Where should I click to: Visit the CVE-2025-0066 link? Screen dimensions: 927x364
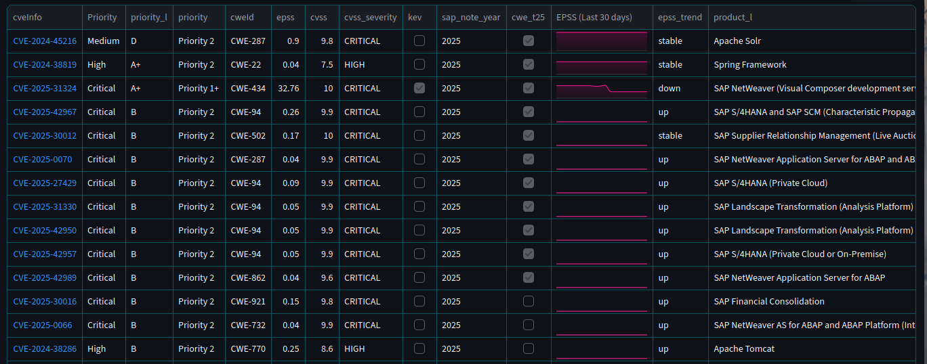(x=42, y=325)
